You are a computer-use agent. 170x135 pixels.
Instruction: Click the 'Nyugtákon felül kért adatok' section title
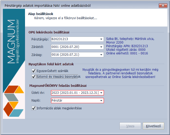pyautogui.click(x=51, y=64)
